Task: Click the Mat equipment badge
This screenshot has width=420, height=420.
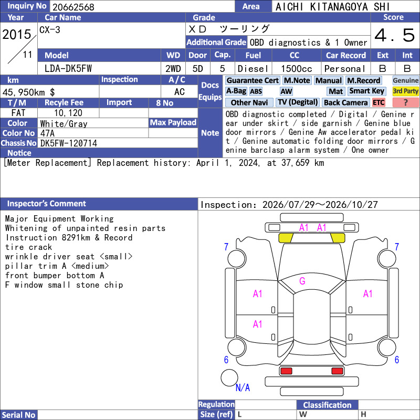Action: click(335, 91)
